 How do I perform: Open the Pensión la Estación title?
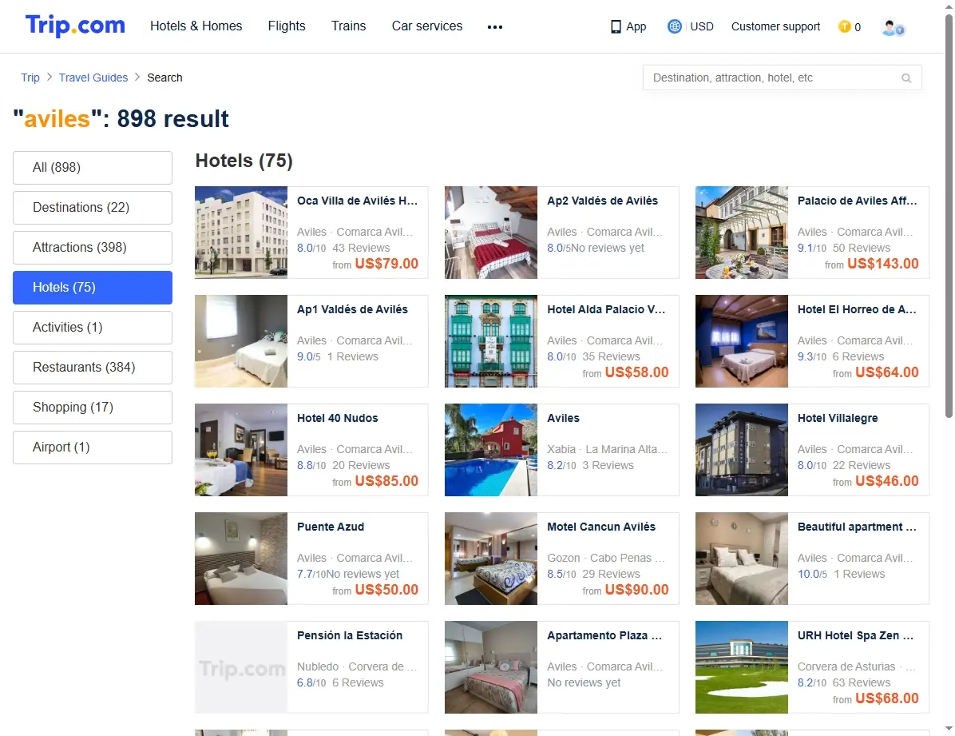350,635
